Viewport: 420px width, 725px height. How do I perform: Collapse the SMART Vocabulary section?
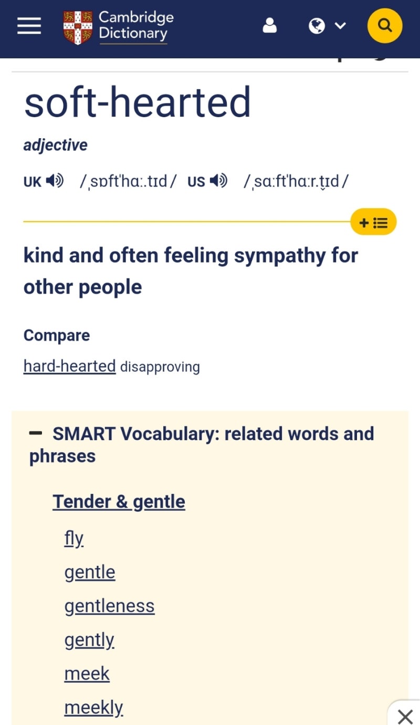pos(36,433)
